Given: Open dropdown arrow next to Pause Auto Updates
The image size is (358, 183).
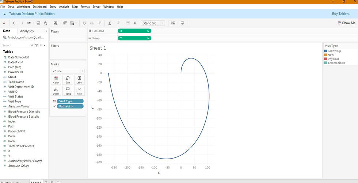Looking at the screenshot, I should pyautogui.click(x=33, y=23).
